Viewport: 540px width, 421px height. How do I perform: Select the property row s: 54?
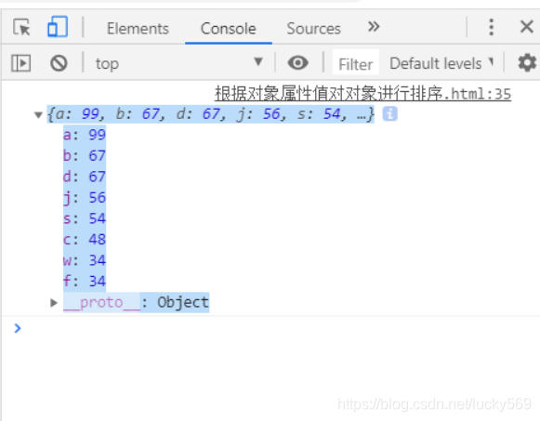pyautogui.click(x=85, y=218)
